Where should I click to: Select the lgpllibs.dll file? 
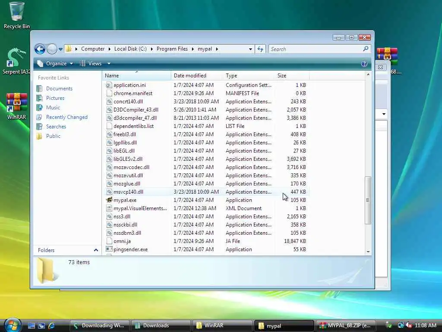click(x=125, y=143)
